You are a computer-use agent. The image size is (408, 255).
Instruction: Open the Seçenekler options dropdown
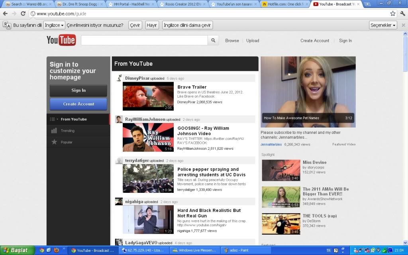click(383, 25)
